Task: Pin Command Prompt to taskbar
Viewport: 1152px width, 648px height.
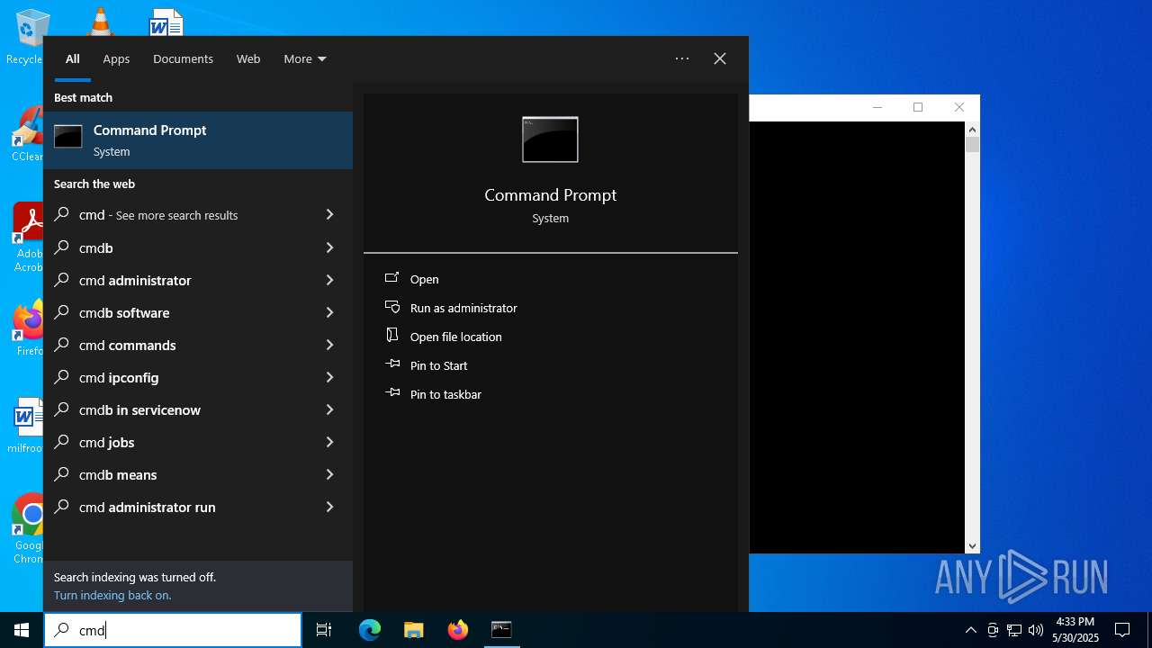Action: (445, 394)
